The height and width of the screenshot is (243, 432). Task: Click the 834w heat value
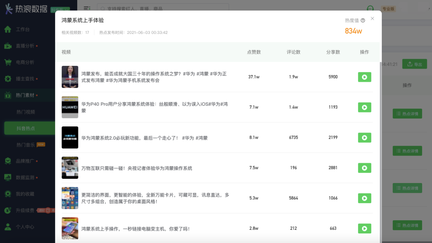(x=354, y=31)
